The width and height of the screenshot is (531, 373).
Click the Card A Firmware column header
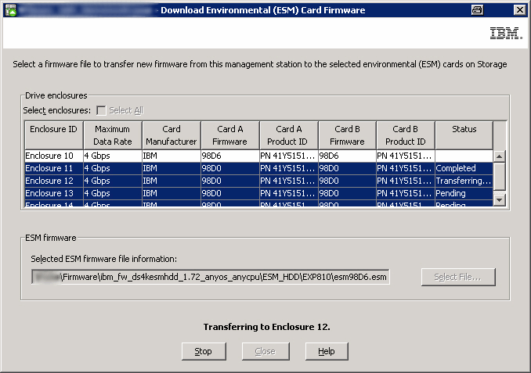coord(229,134)
